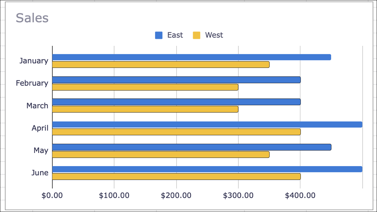Viewport: 377px width, 212px height.
Task: Click the yellow West legend swatch
Action: coord(196,35)
